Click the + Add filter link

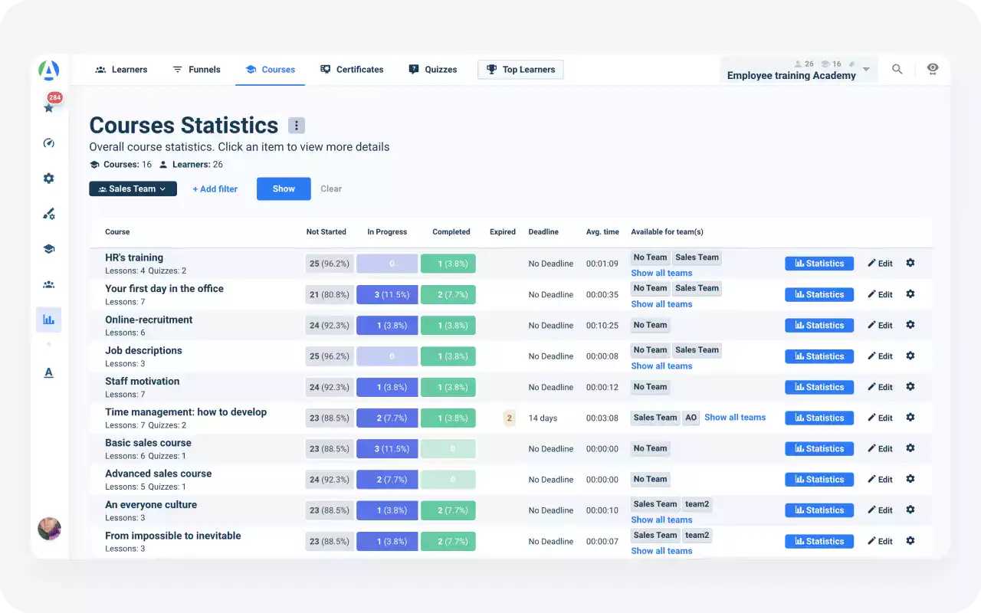coord(215,189)
